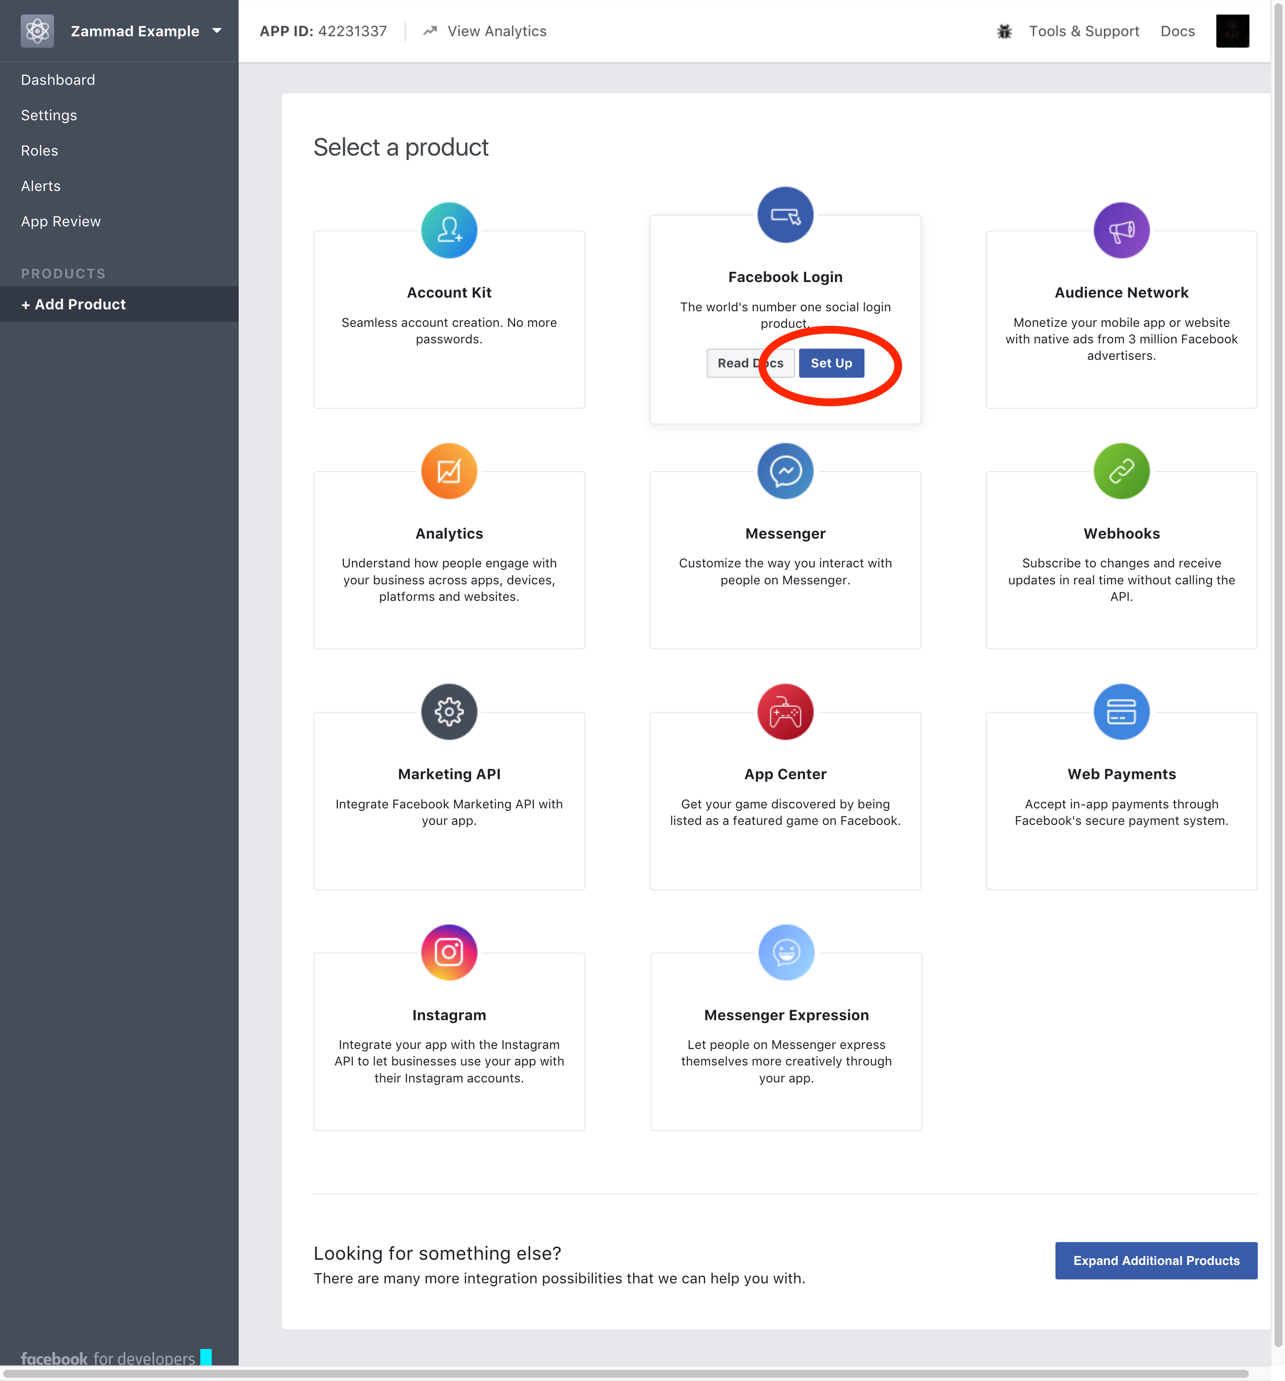1285x1381 pixels.
Task: Click the Messenger chat bubble icon
Action: tap(785, 471)
